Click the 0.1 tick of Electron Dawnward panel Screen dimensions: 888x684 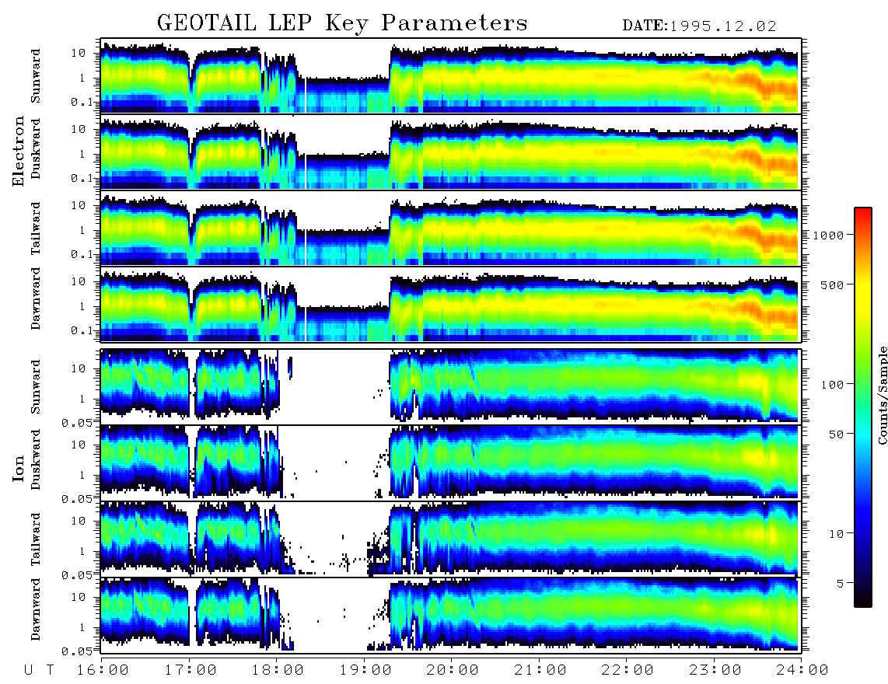[84, 330]
